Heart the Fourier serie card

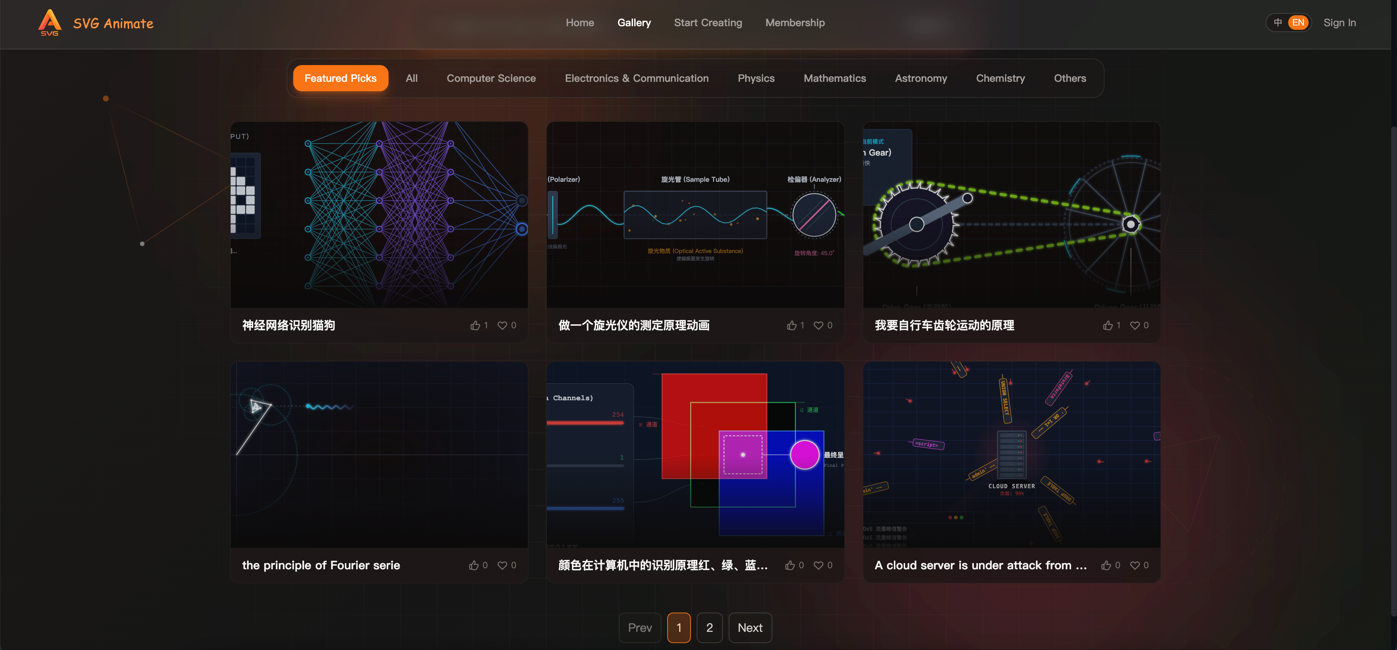(502, 565)
